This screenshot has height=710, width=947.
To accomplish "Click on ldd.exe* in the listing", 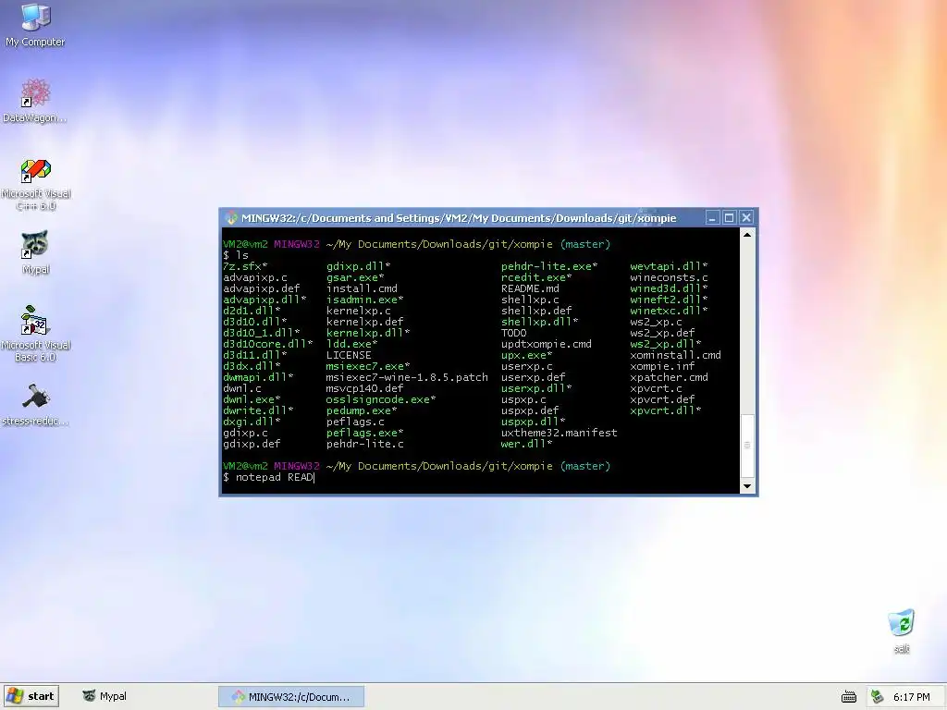I will click(352, 344).
